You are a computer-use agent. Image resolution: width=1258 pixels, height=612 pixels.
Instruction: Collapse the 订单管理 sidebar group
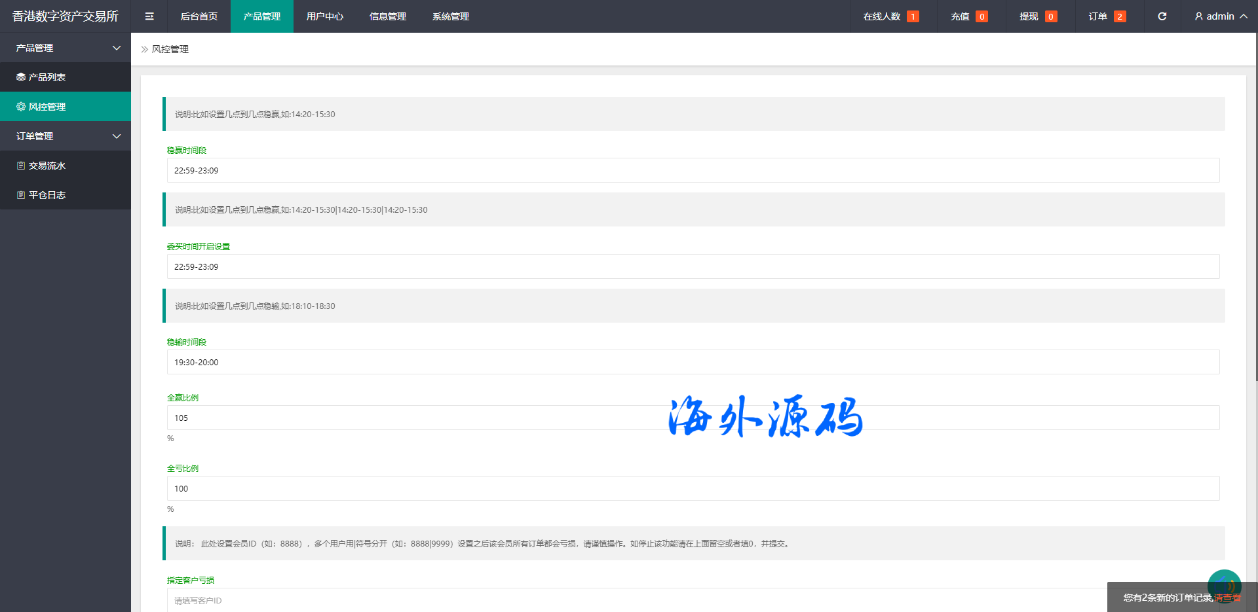coord(117,136)
